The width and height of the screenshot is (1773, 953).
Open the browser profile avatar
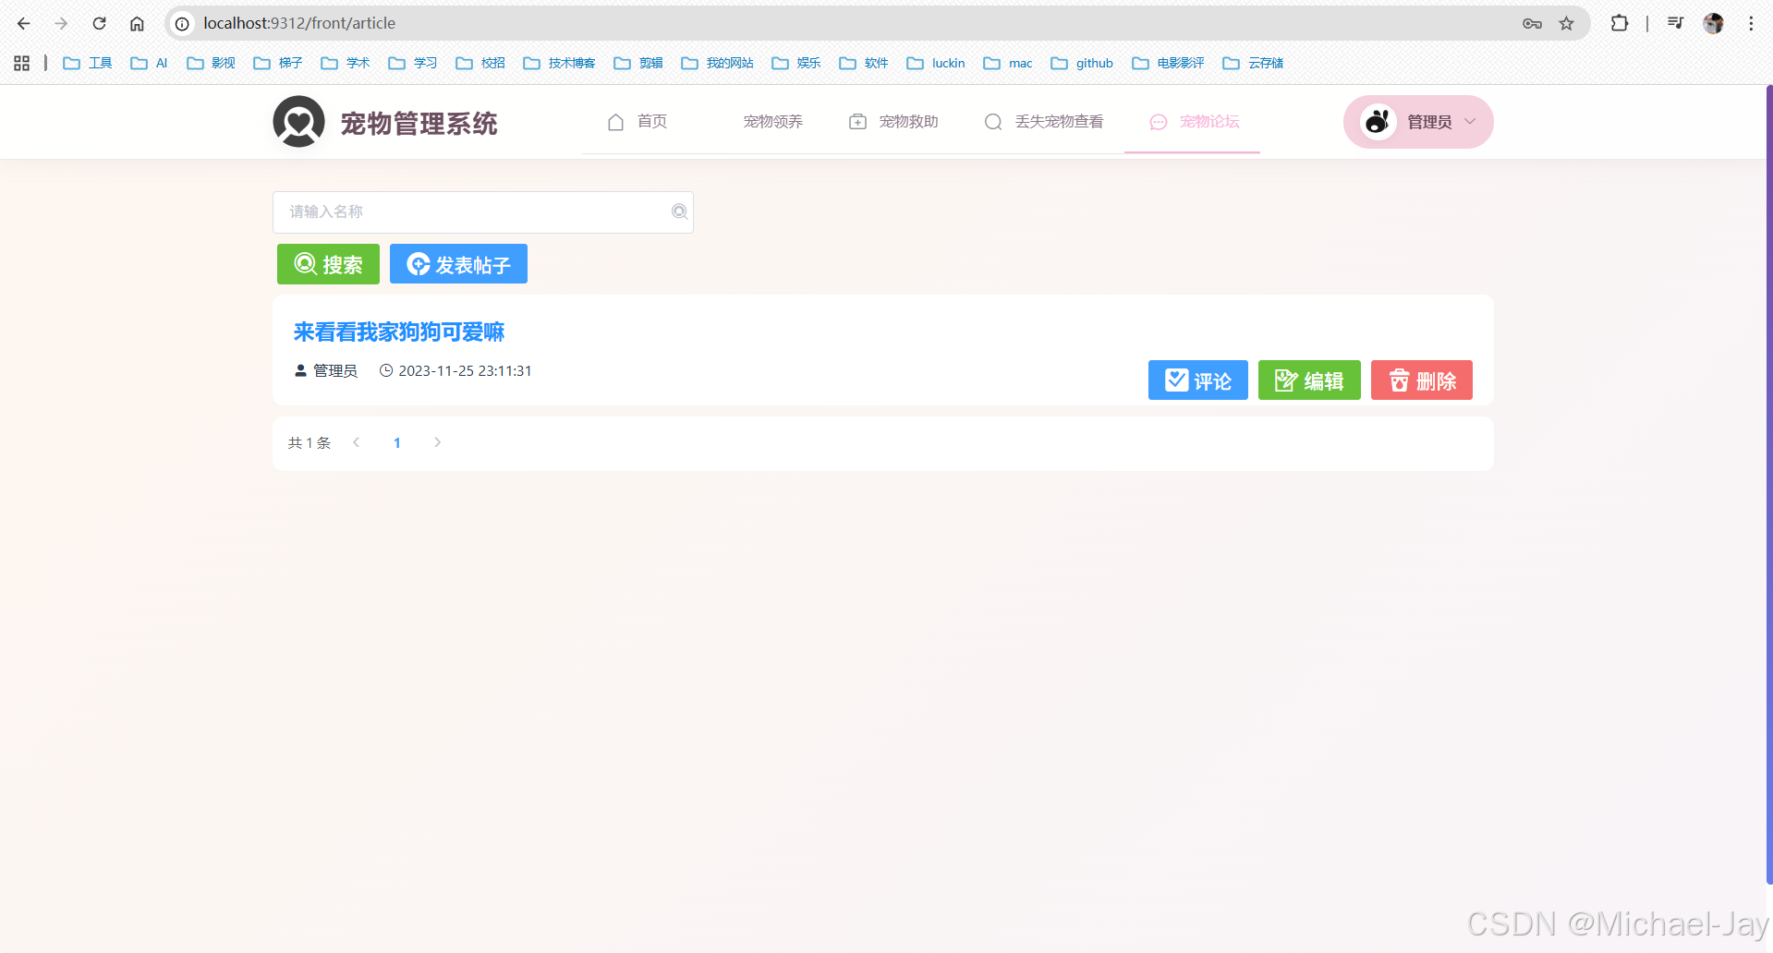1714,23
